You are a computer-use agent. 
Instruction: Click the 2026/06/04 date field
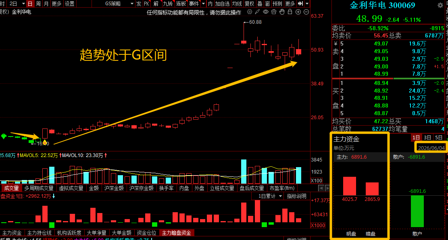point(431,148)
